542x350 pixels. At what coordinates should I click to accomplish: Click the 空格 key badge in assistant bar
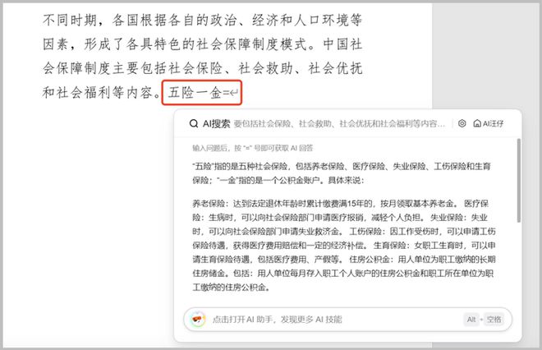click(494, 320)
